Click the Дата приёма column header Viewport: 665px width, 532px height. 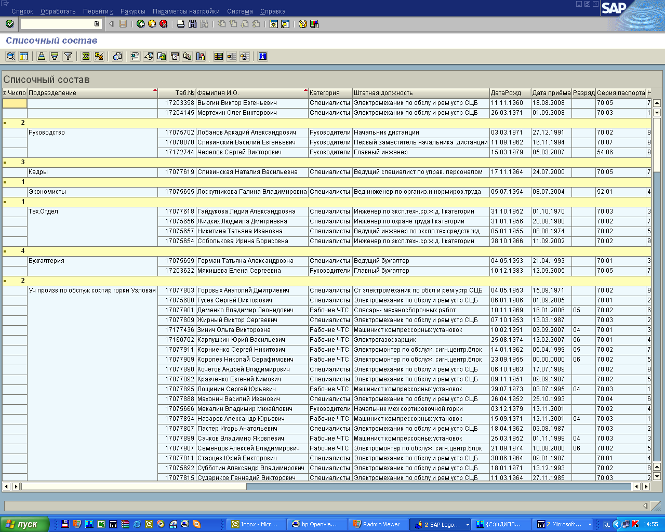point(551,93)
